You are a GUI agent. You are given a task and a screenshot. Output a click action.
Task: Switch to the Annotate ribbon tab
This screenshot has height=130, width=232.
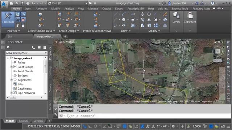(x=41, y=9)
